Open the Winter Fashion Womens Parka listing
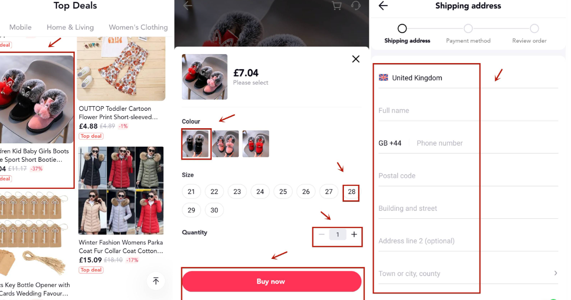 coord(121,210)
